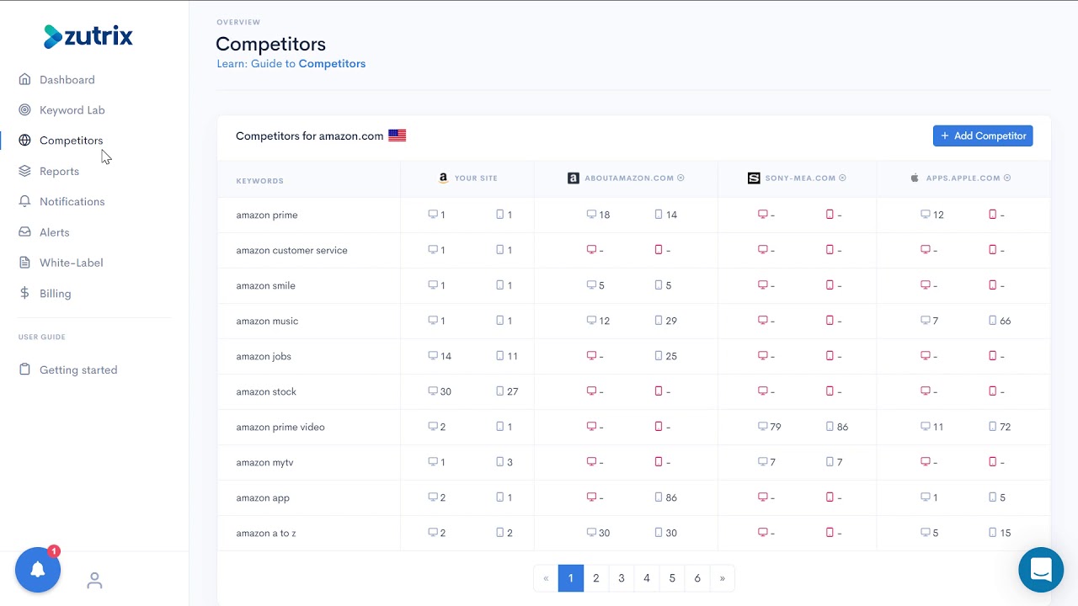This screenshot has width=1078, height=606.
Task: Click the "amazon app" keyword
Action: pos(263,498)
